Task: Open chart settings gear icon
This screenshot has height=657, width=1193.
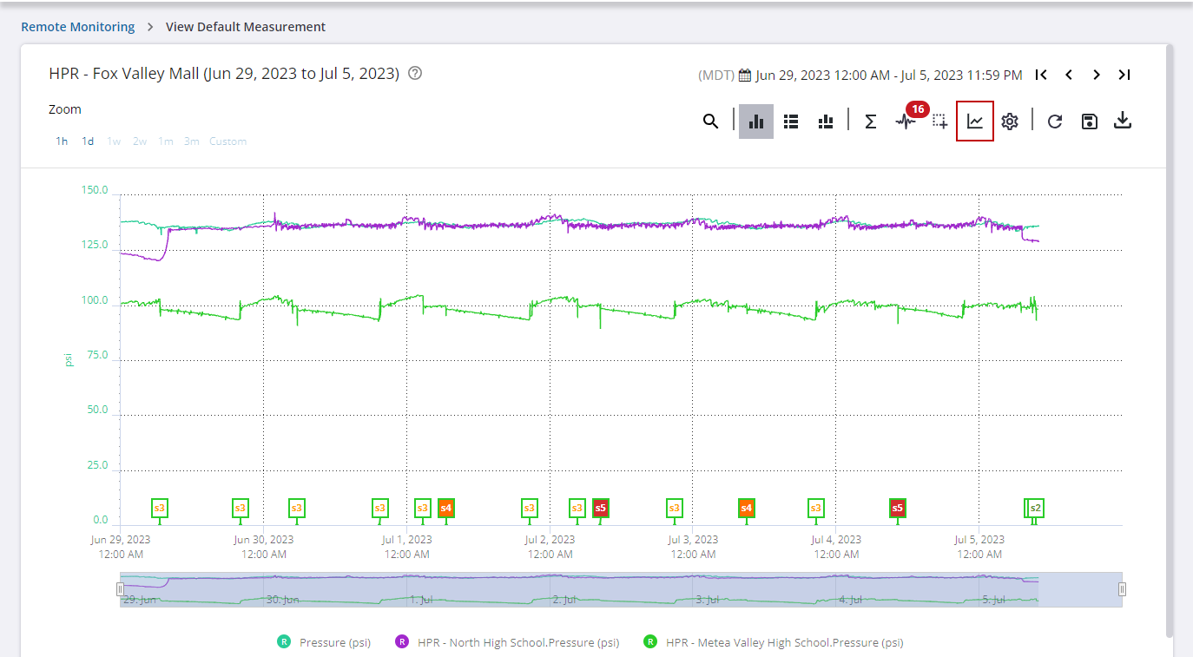Action: (1009, 122)
